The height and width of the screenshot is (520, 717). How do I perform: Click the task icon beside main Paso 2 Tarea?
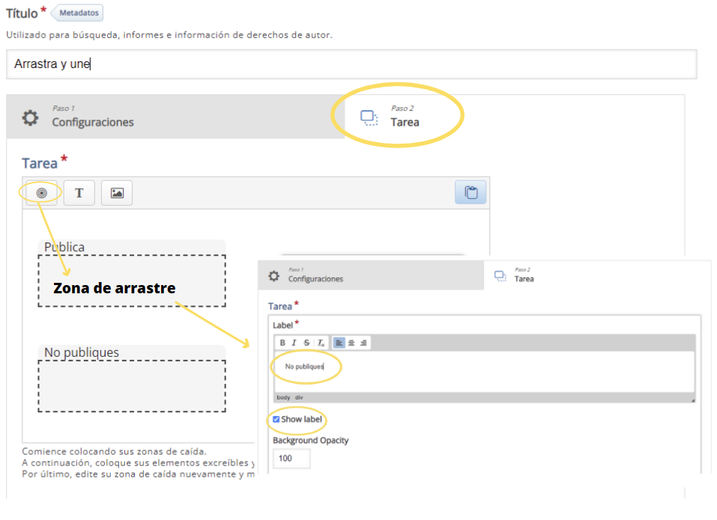click(369, 117)
